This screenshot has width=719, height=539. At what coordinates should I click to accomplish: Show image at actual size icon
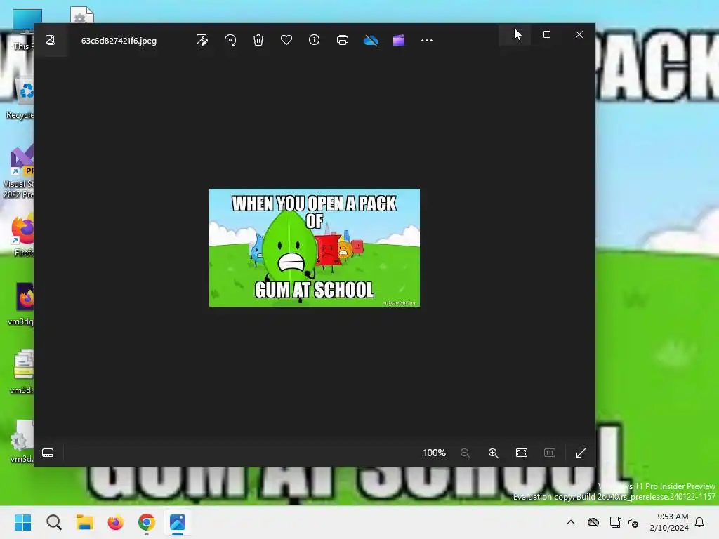550,453
